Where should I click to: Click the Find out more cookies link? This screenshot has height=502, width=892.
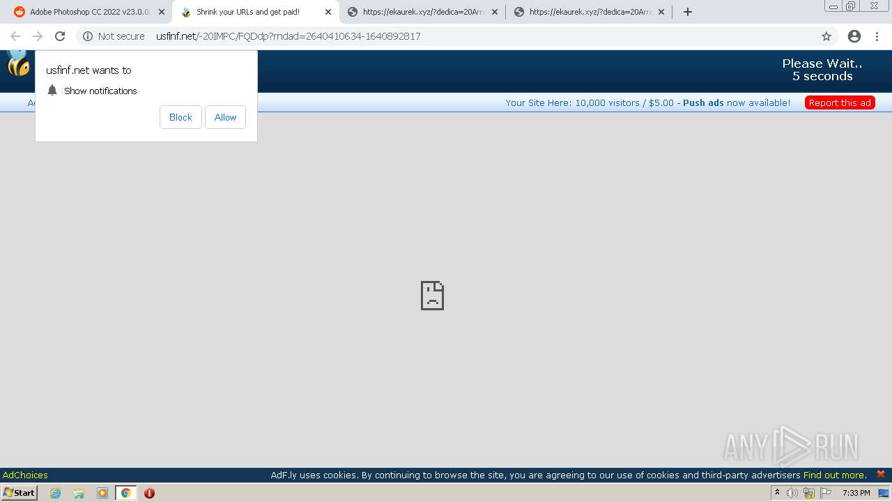tap(835, 475)
